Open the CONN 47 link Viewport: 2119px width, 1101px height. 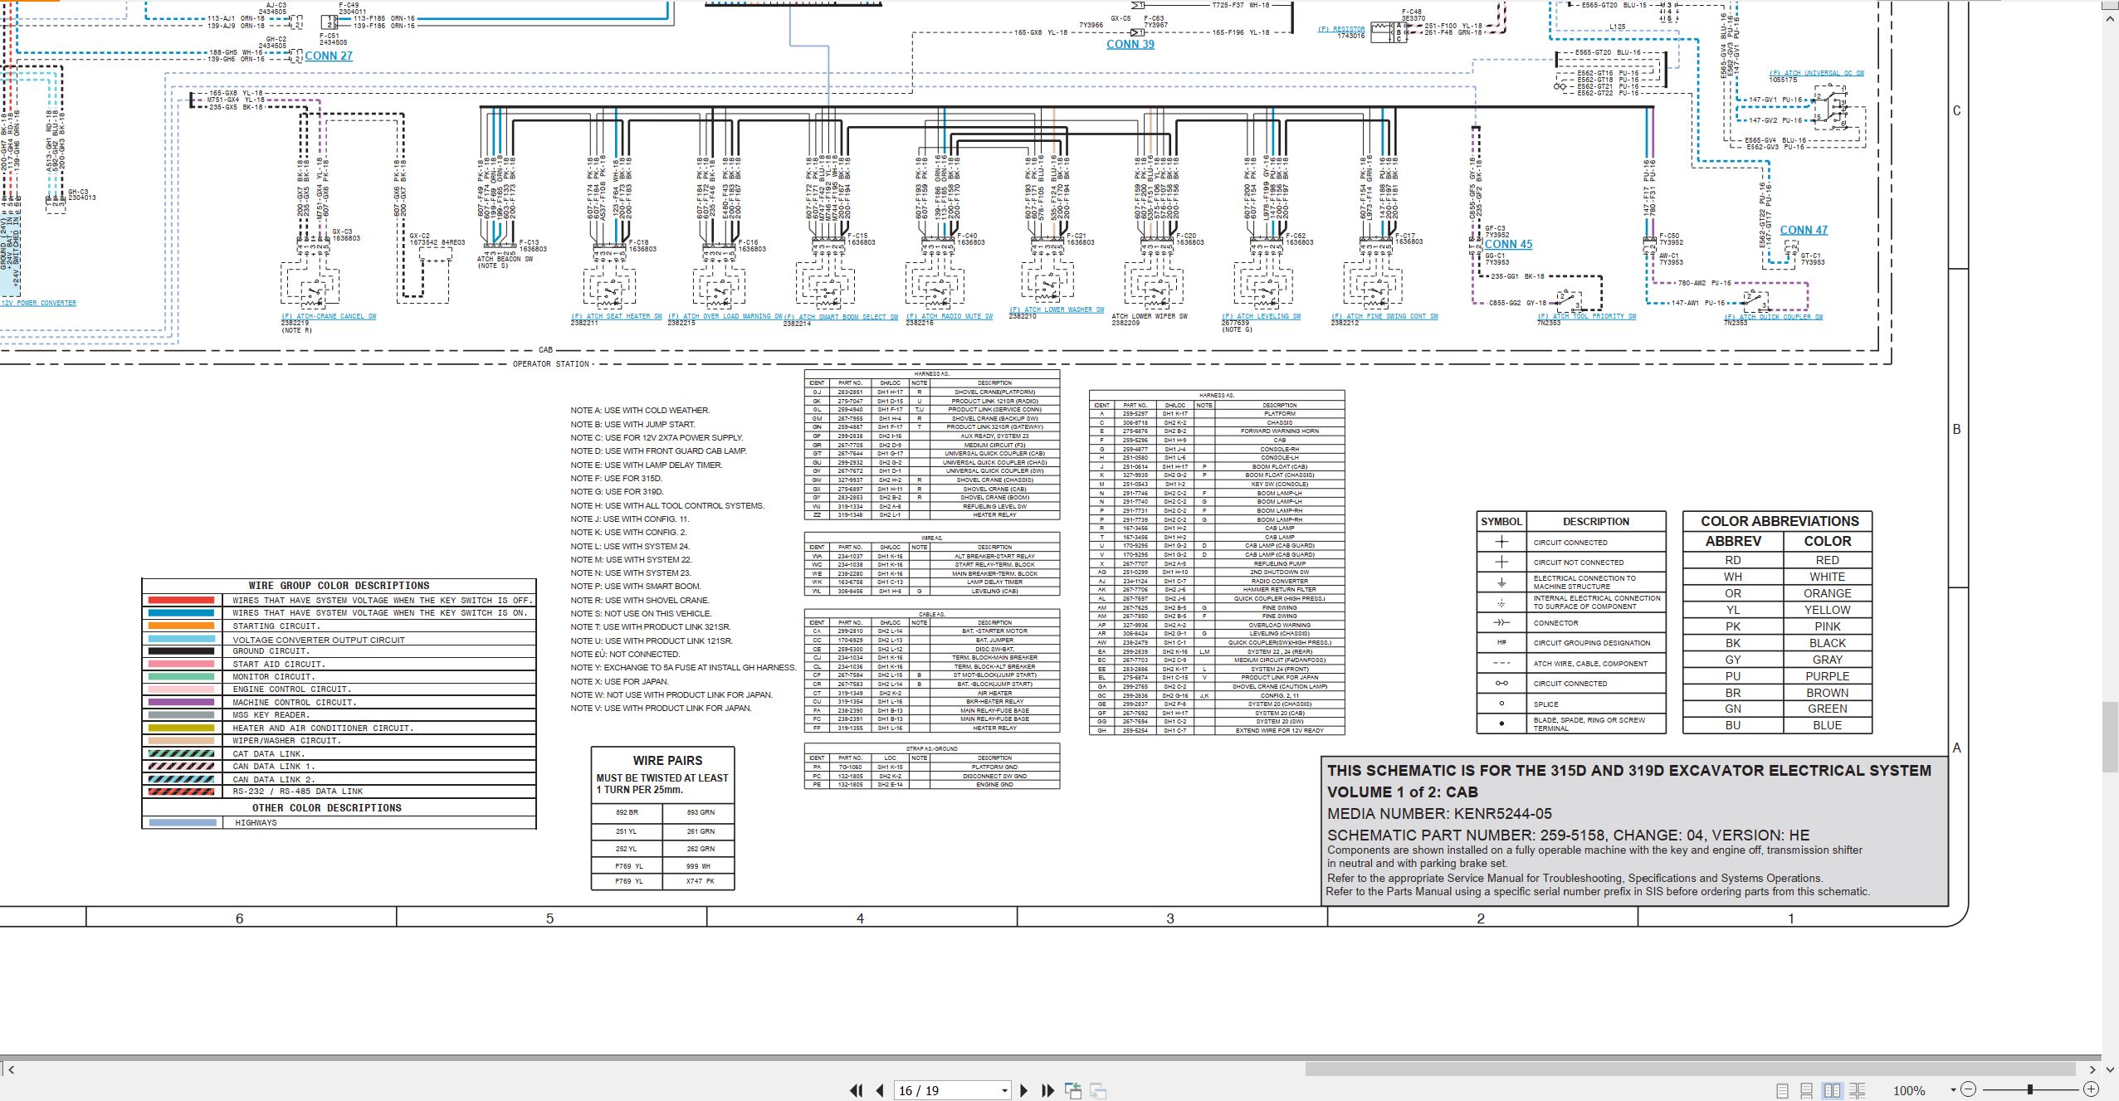(1804, 230)
